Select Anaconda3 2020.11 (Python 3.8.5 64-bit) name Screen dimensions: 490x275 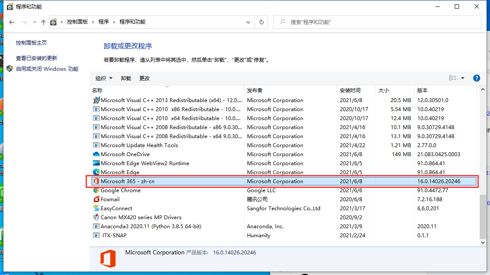point(151,227)
